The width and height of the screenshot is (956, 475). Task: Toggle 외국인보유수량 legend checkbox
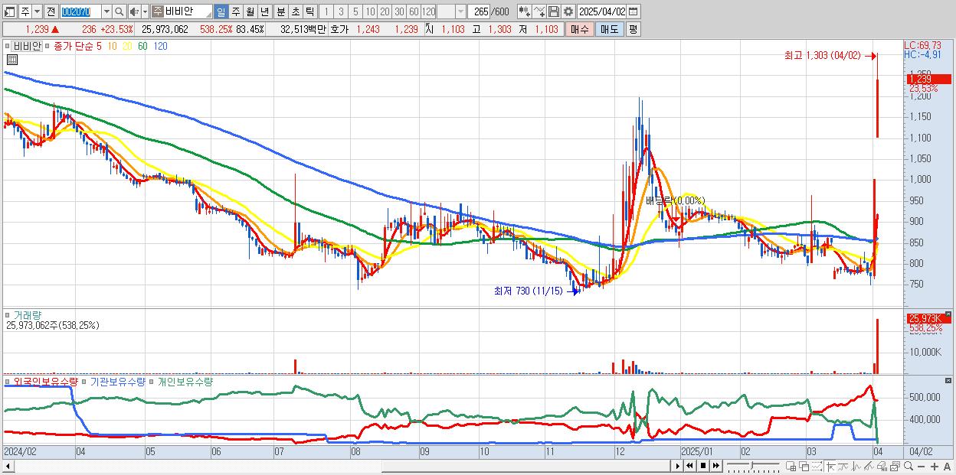[x=7, y=381]
